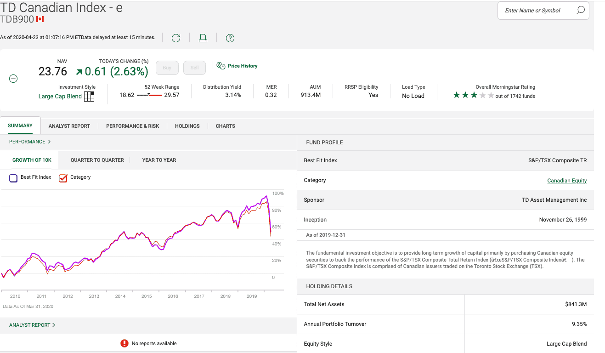Print the page using printer icon

tap(203, 38)
